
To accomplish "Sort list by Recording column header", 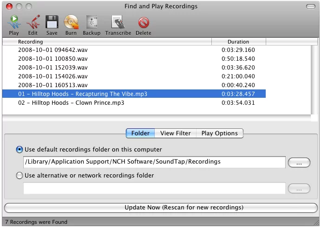I will point(107,42).
